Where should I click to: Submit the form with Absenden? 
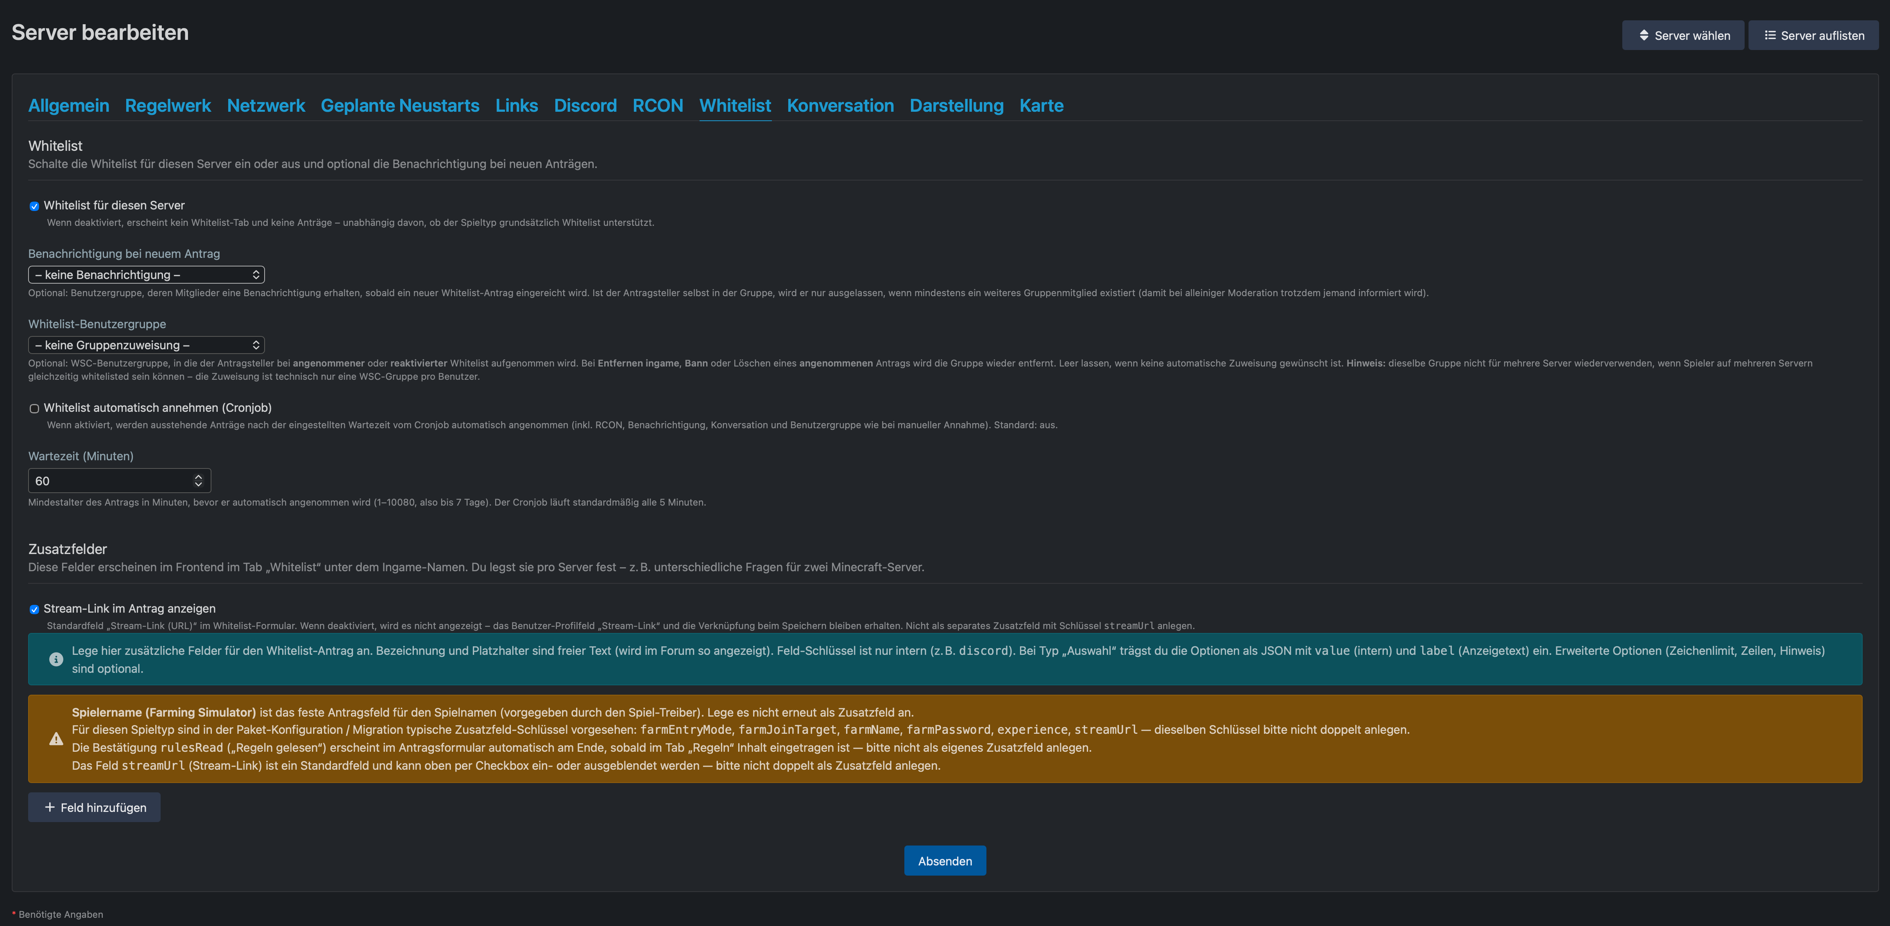[945, 861]
